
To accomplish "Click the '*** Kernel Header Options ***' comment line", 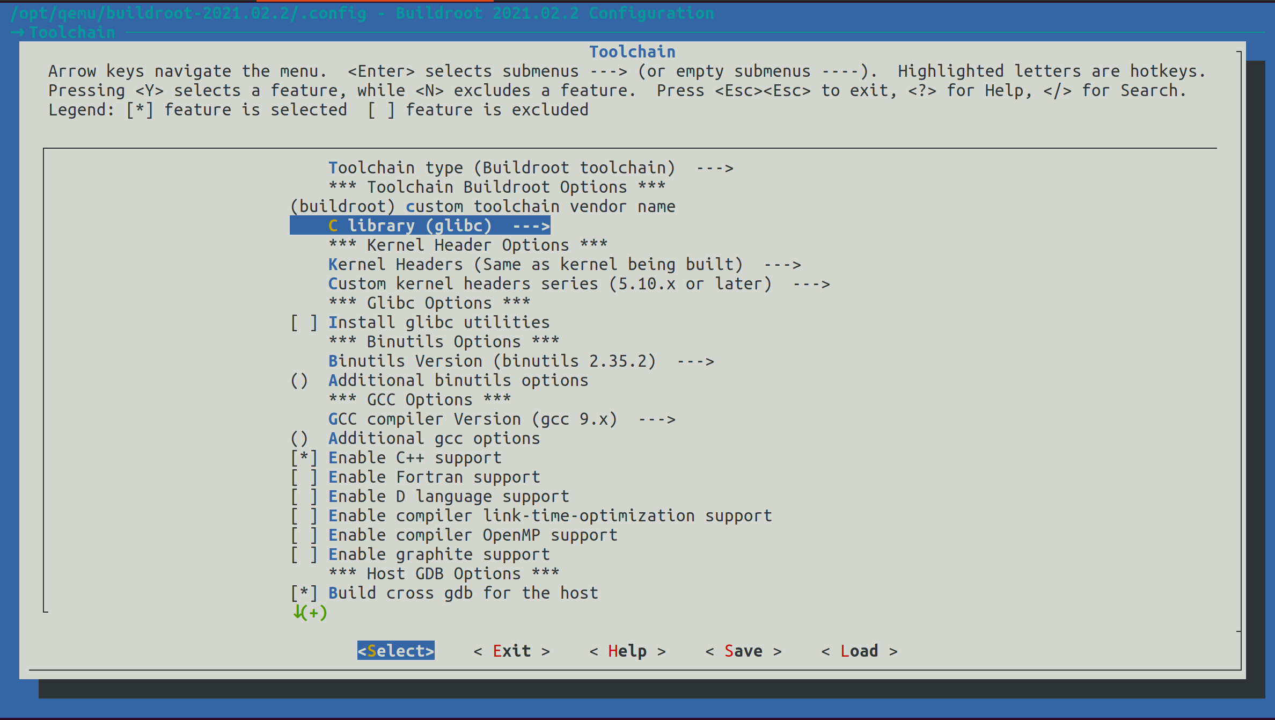I will coord(468,245).
